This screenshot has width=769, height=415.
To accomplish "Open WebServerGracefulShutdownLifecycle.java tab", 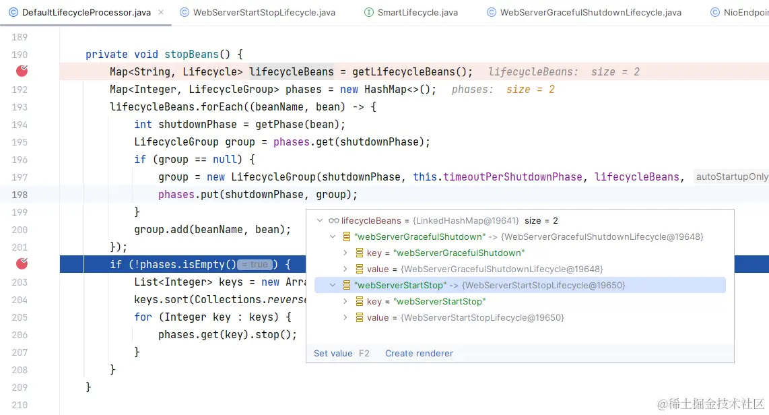I will [x=591, y=12].
